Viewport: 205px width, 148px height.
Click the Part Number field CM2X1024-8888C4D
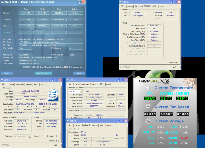[x=94, y=103]
